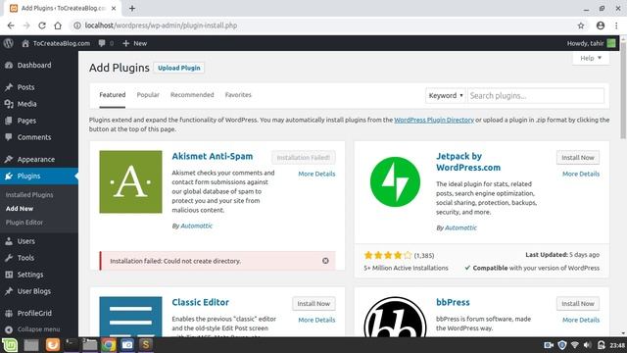Open More Details for Akismet Anti-Spam
Image resolution: width=627 pixels, height=353 pixels.
click(x=316, y=175)
